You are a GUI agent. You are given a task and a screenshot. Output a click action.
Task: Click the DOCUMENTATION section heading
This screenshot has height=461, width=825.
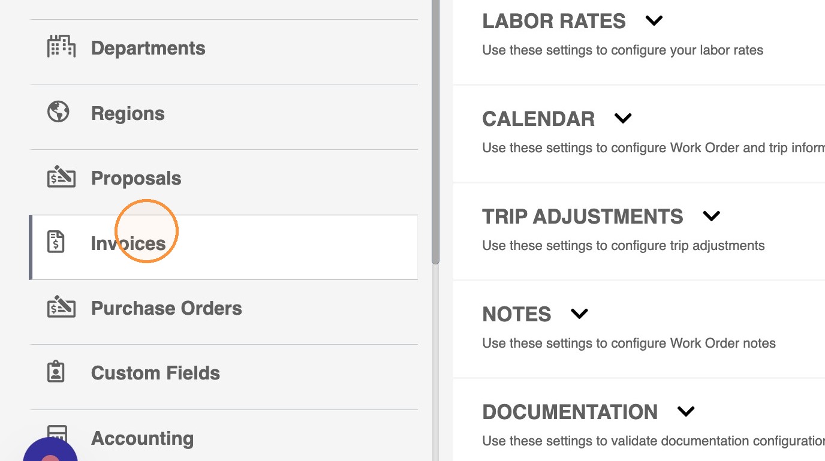click(570, 412)
